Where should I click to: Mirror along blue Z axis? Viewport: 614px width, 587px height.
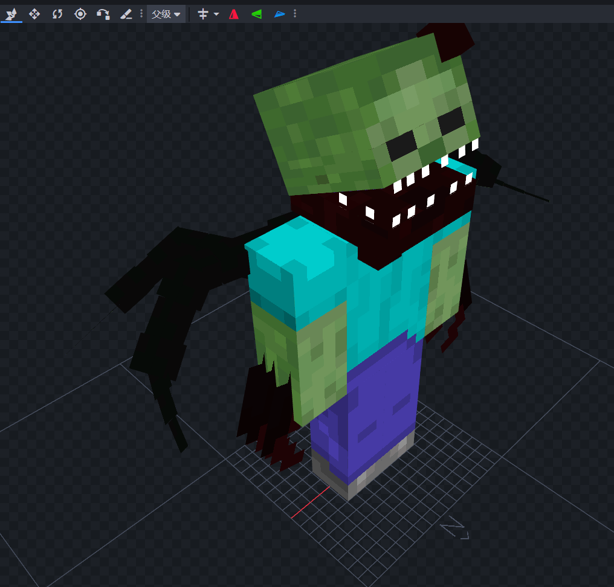280,14
